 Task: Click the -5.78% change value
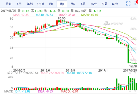97,11
